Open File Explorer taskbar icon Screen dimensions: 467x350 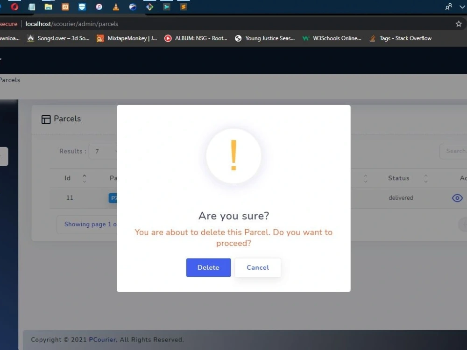click(48, 7)
